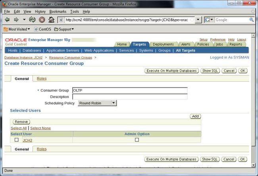Follow the Resource Consumer Groups breadcrumb
Screen dimensions: 258x176
click(x=71, y=57)
